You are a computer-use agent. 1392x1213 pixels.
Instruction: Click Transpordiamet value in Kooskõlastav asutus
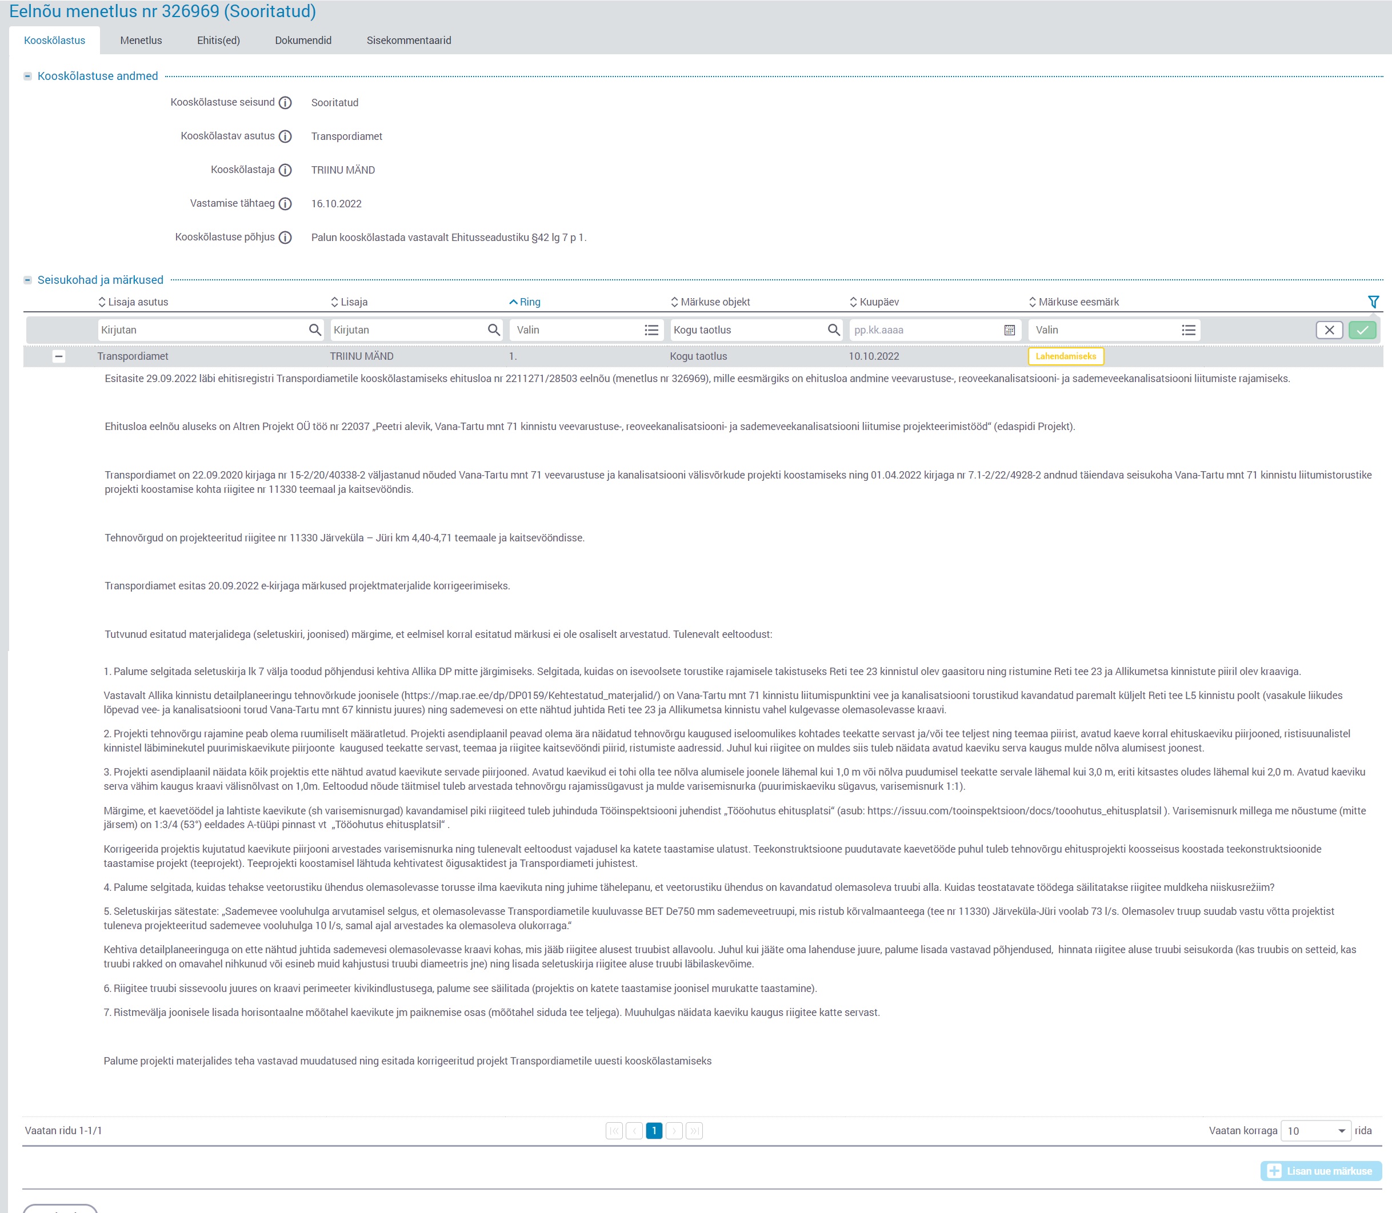click(347, 136)
